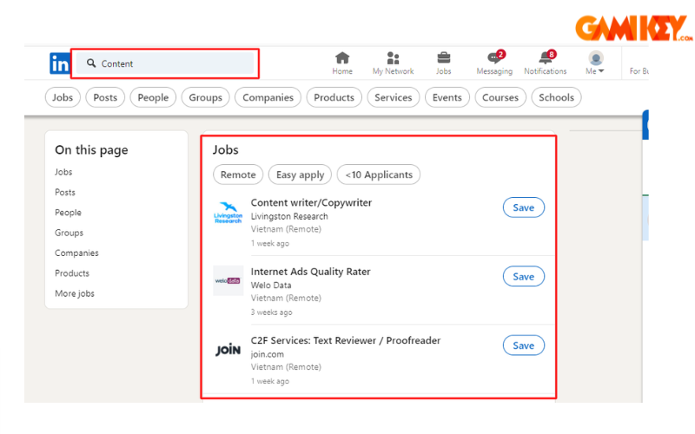Click join.com company name
This screenshot has width=695, height=434.
coord(268,354)
